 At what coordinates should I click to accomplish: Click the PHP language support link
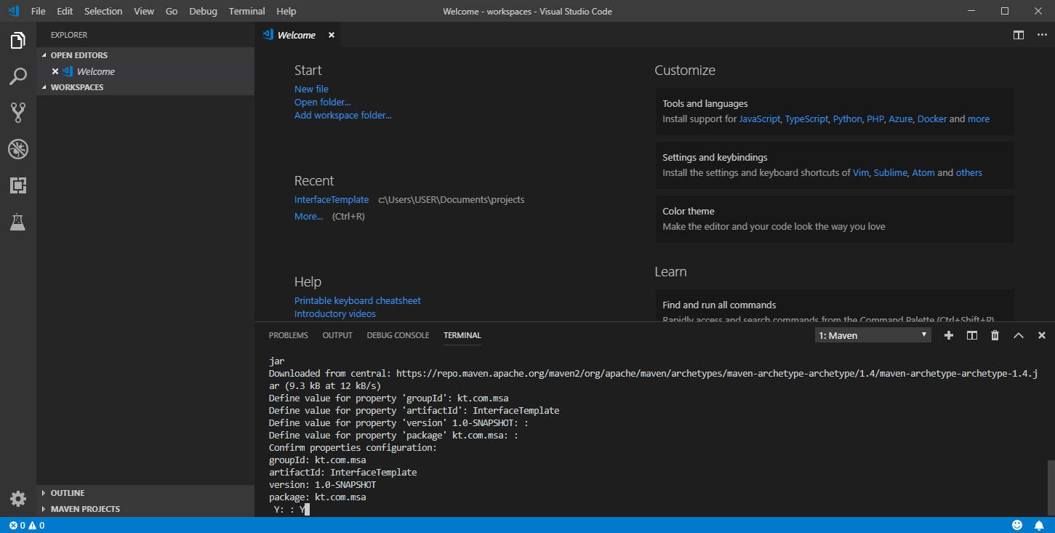(875, 119)
